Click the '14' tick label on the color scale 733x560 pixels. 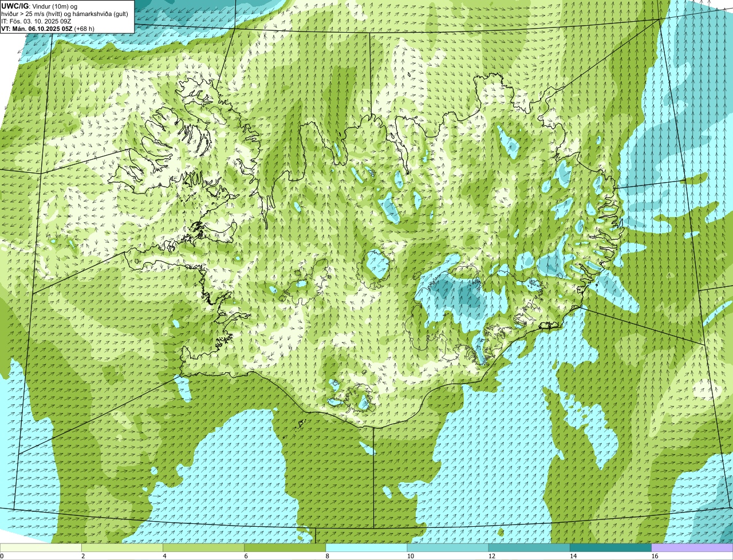[573, 556]
